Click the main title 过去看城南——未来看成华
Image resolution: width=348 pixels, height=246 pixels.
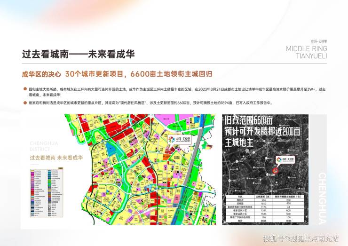click(x=78, y=54)
